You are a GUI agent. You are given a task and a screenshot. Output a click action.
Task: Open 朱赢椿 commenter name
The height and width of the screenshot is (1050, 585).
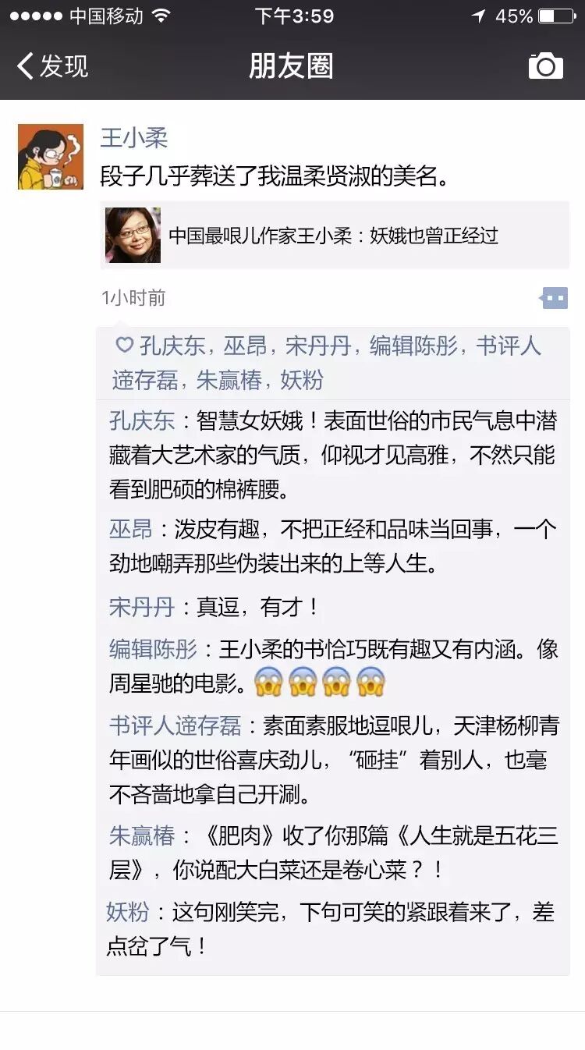[142, 835]
